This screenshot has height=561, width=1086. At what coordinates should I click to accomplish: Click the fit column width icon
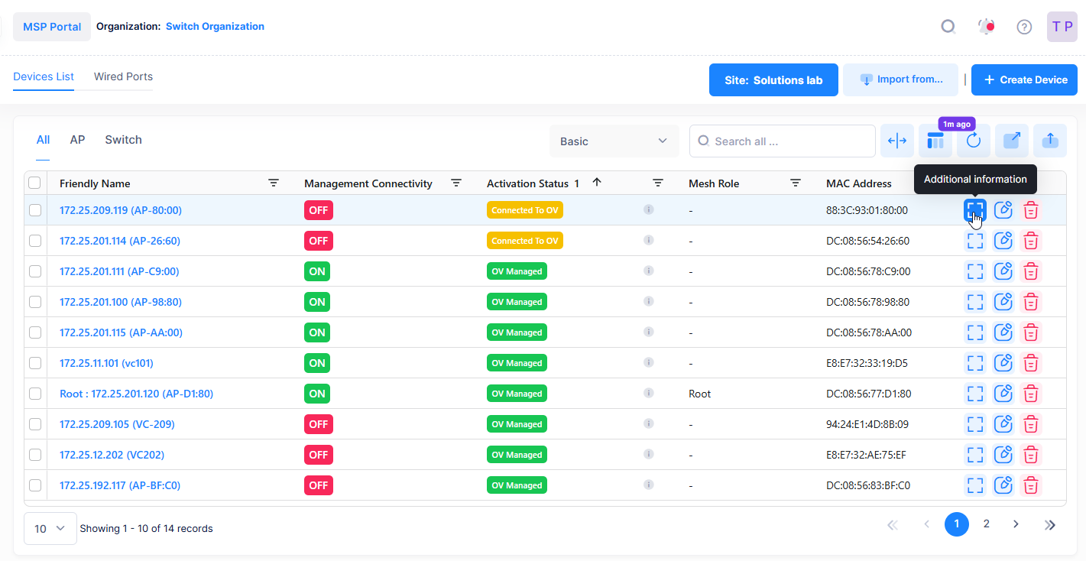pos(897,141)
